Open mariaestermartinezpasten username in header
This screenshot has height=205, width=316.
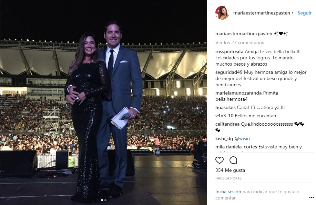click(x=262, y=13)
